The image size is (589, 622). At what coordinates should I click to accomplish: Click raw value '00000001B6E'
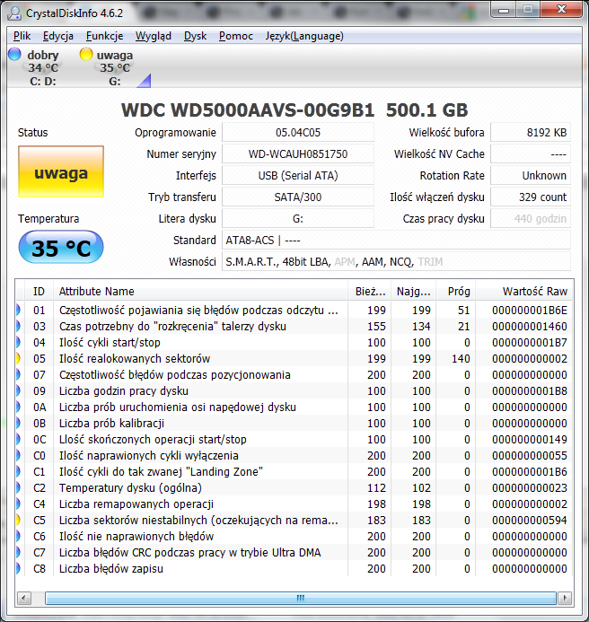click(530, 311)
